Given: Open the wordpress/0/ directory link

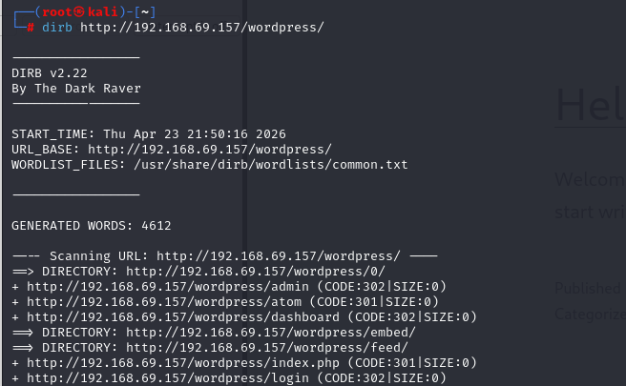Looking at the screenshot, I should tap(256, 272).
